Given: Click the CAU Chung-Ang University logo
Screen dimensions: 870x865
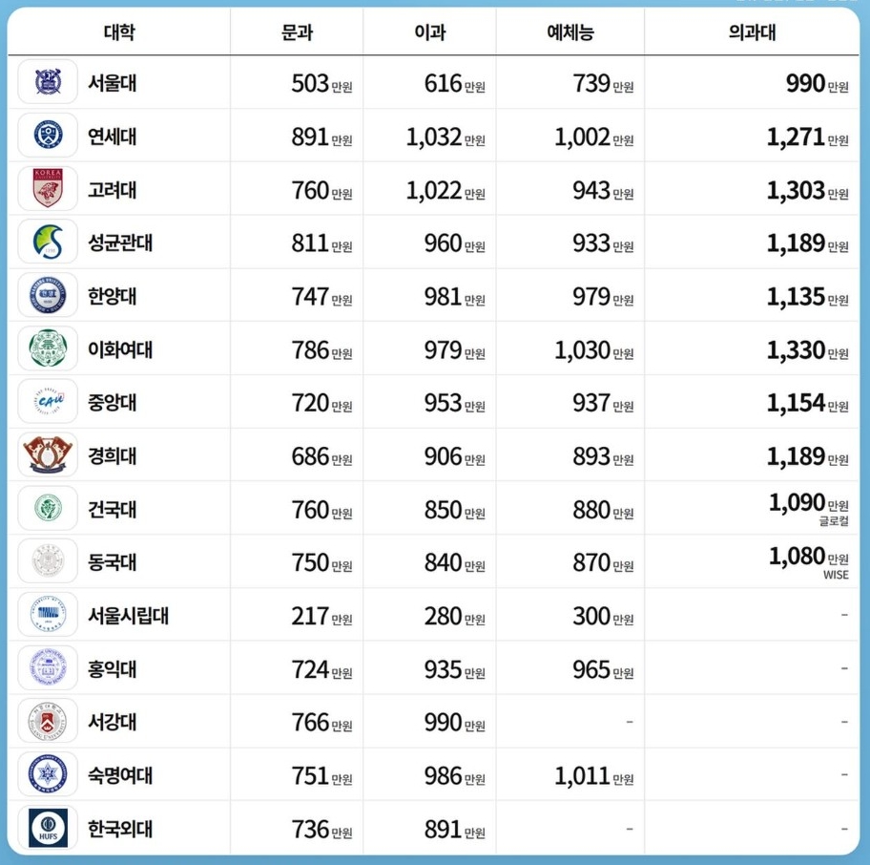Looking at the screenshot, I should coord(48,401).
